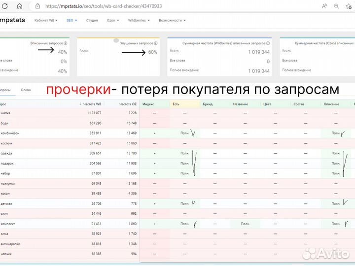
Task: Select the зима query row
Action: point(177,233)
